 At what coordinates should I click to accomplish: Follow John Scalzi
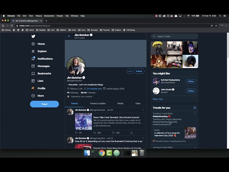(x=191, y=91)
